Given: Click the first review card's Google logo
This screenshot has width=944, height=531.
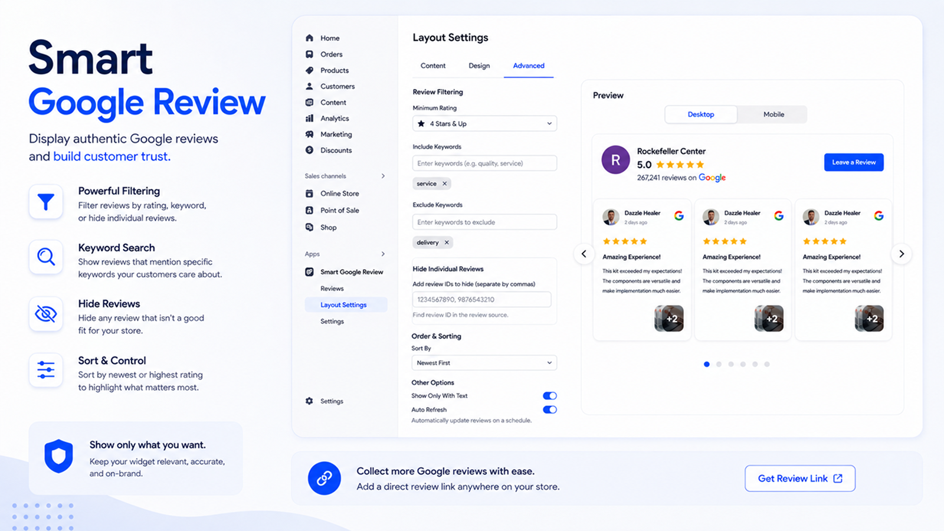Looking at the screenshot, I should coord(679,216).
